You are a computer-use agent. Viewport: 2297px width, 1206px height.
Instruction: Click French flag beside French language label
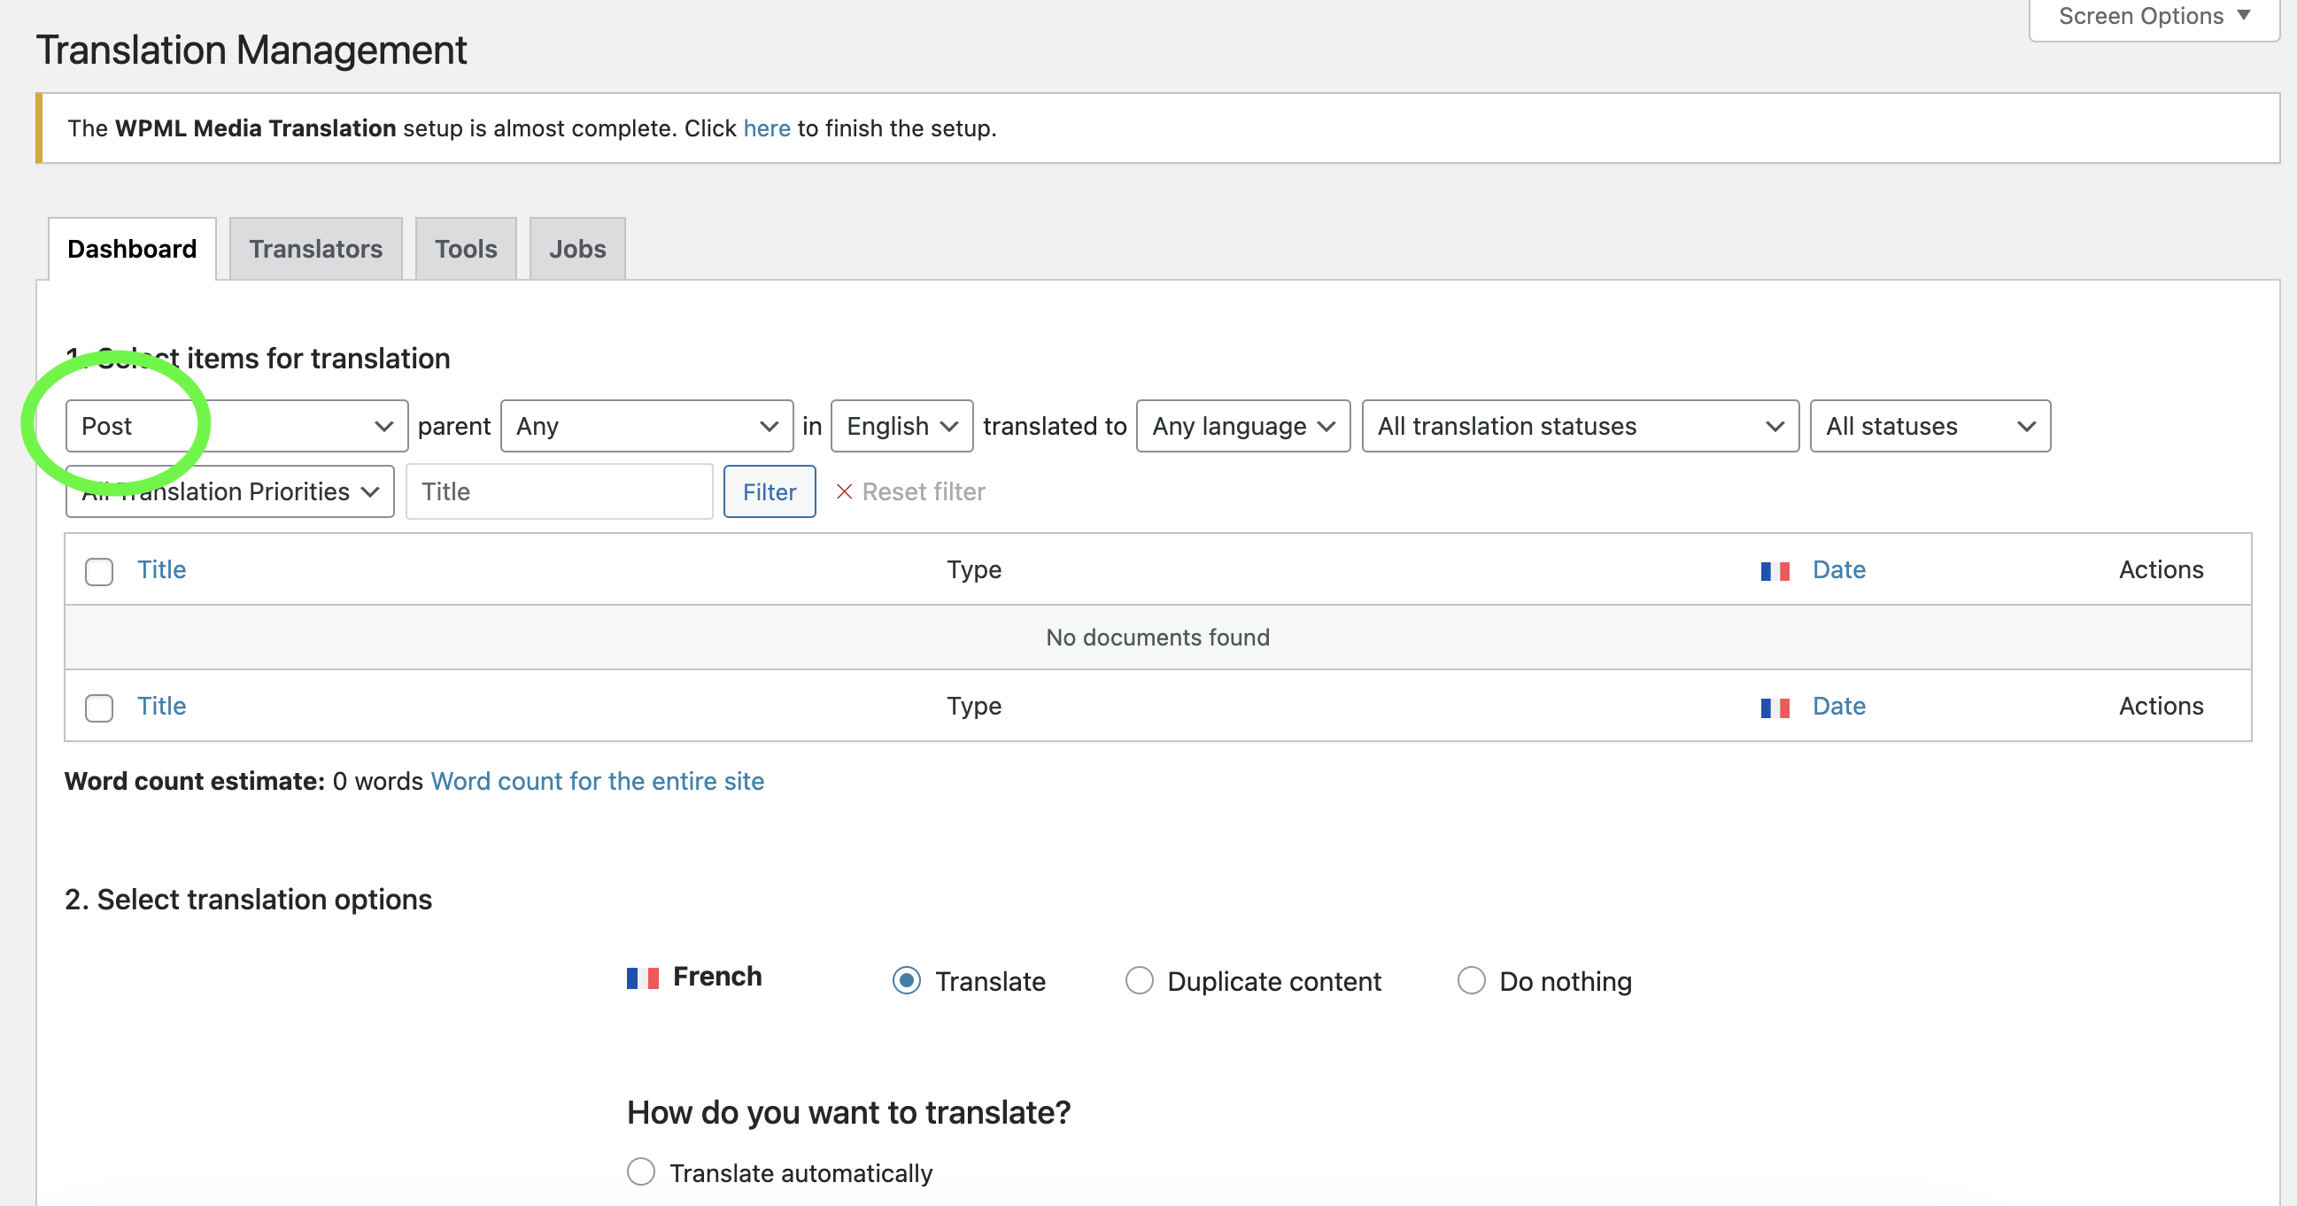[642, 978]
